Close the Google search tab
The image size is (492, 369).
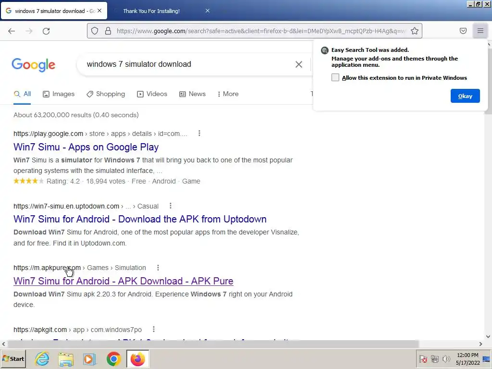coord(99,11)
